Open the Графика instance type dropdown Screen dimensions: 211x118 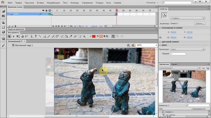[x=188, y=18]
